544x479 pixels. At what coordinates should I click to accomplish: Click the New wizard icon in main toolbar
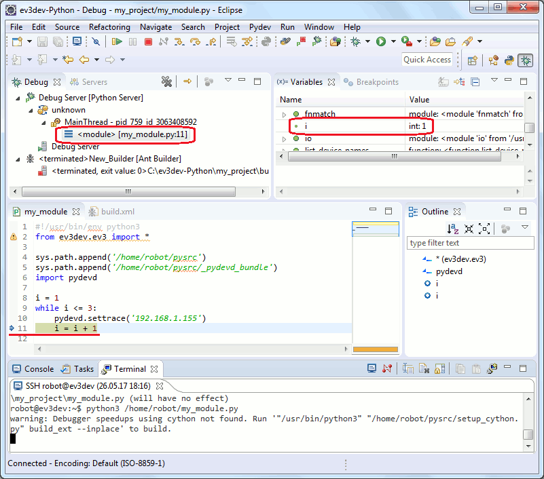pyautogui.click(x=17, y=41)
